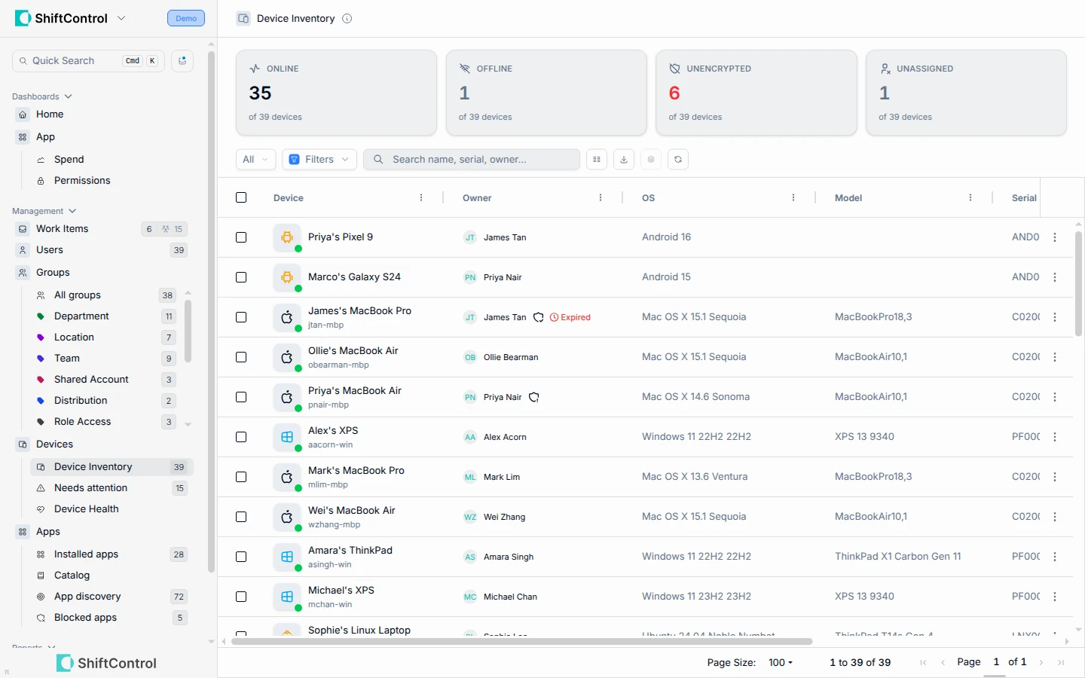
Task: Open Installed apps in the sidebar
Action: tap(112, 554)
